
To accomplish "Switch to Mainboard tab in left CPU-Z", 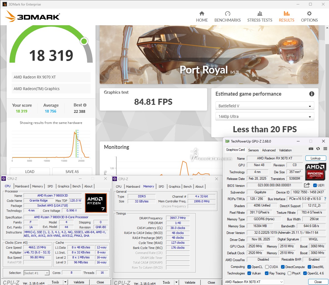I will pos(22,186).
